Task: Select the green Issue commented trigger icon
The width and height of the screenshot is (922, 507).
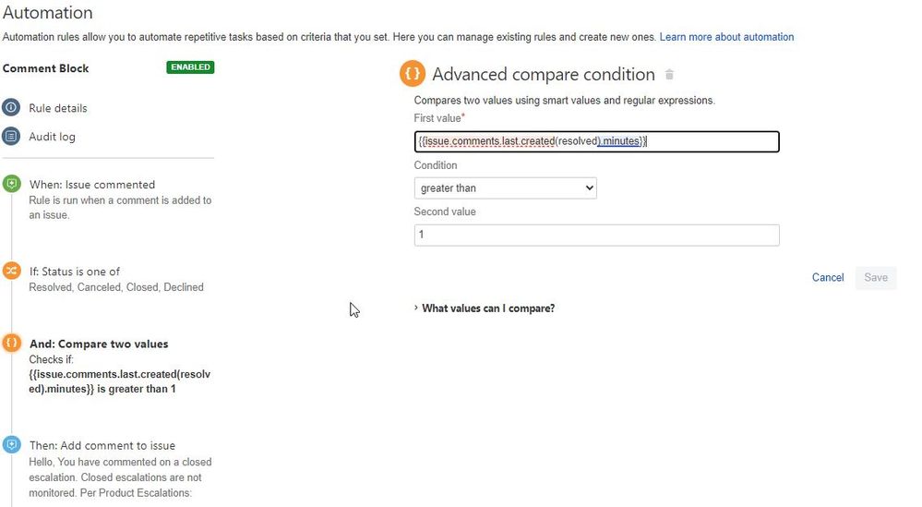Action: point(11,184)
